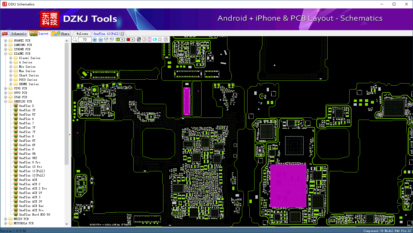Click the file icon beside OnePlus 6
This screenshot has width=413, height=233.
pos(16,119)
